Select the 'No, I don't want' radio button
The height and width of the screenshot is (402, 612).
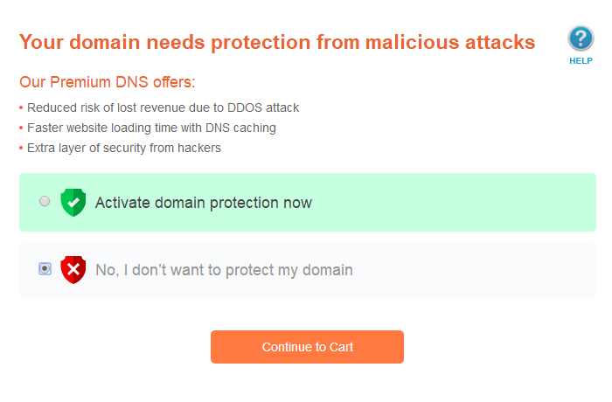(45, 268)
